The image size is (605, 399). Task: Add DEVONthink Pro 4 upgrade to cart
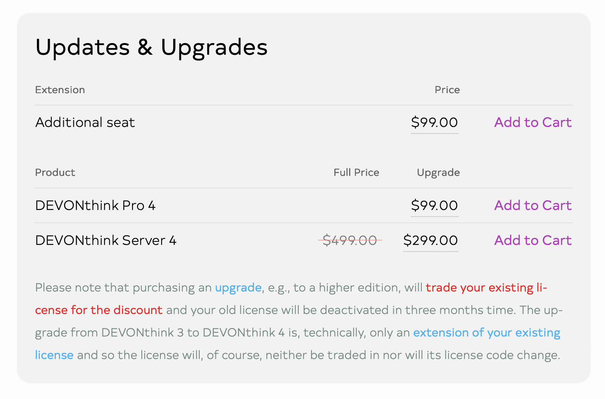pyautogui.click(x=533, y=206)
